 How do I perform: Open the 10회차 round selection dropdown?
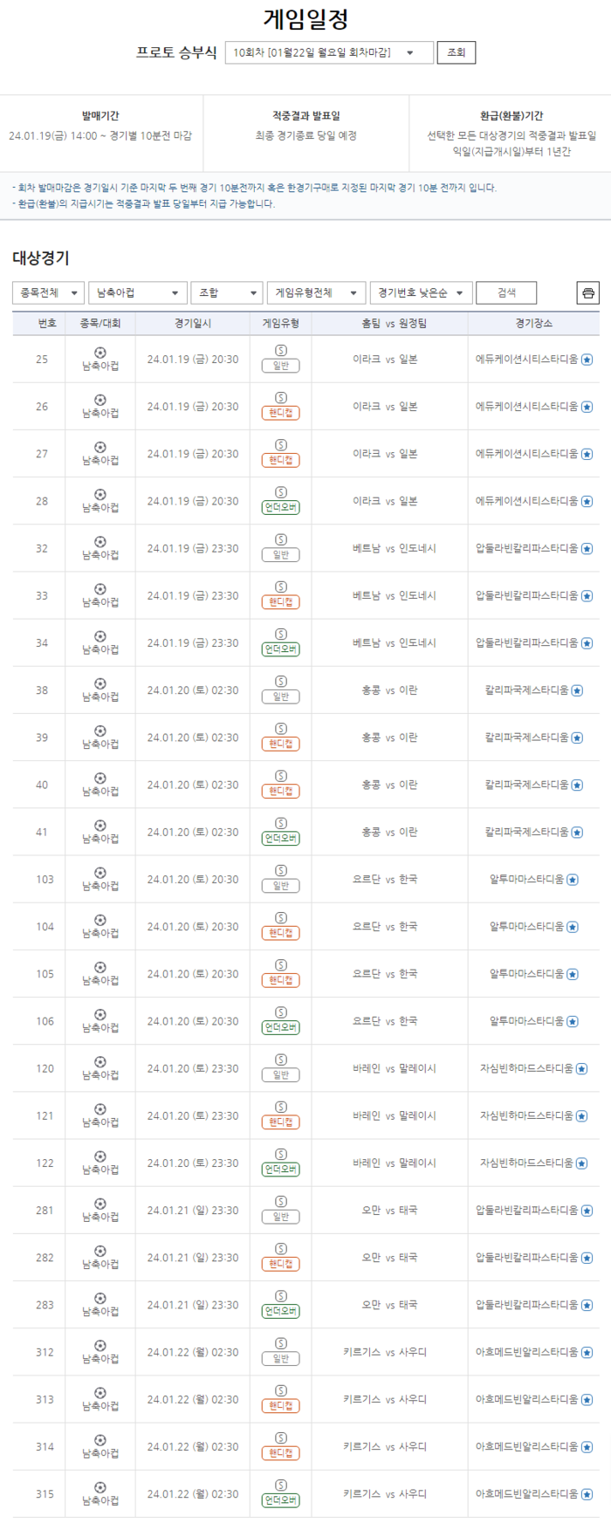329,53
